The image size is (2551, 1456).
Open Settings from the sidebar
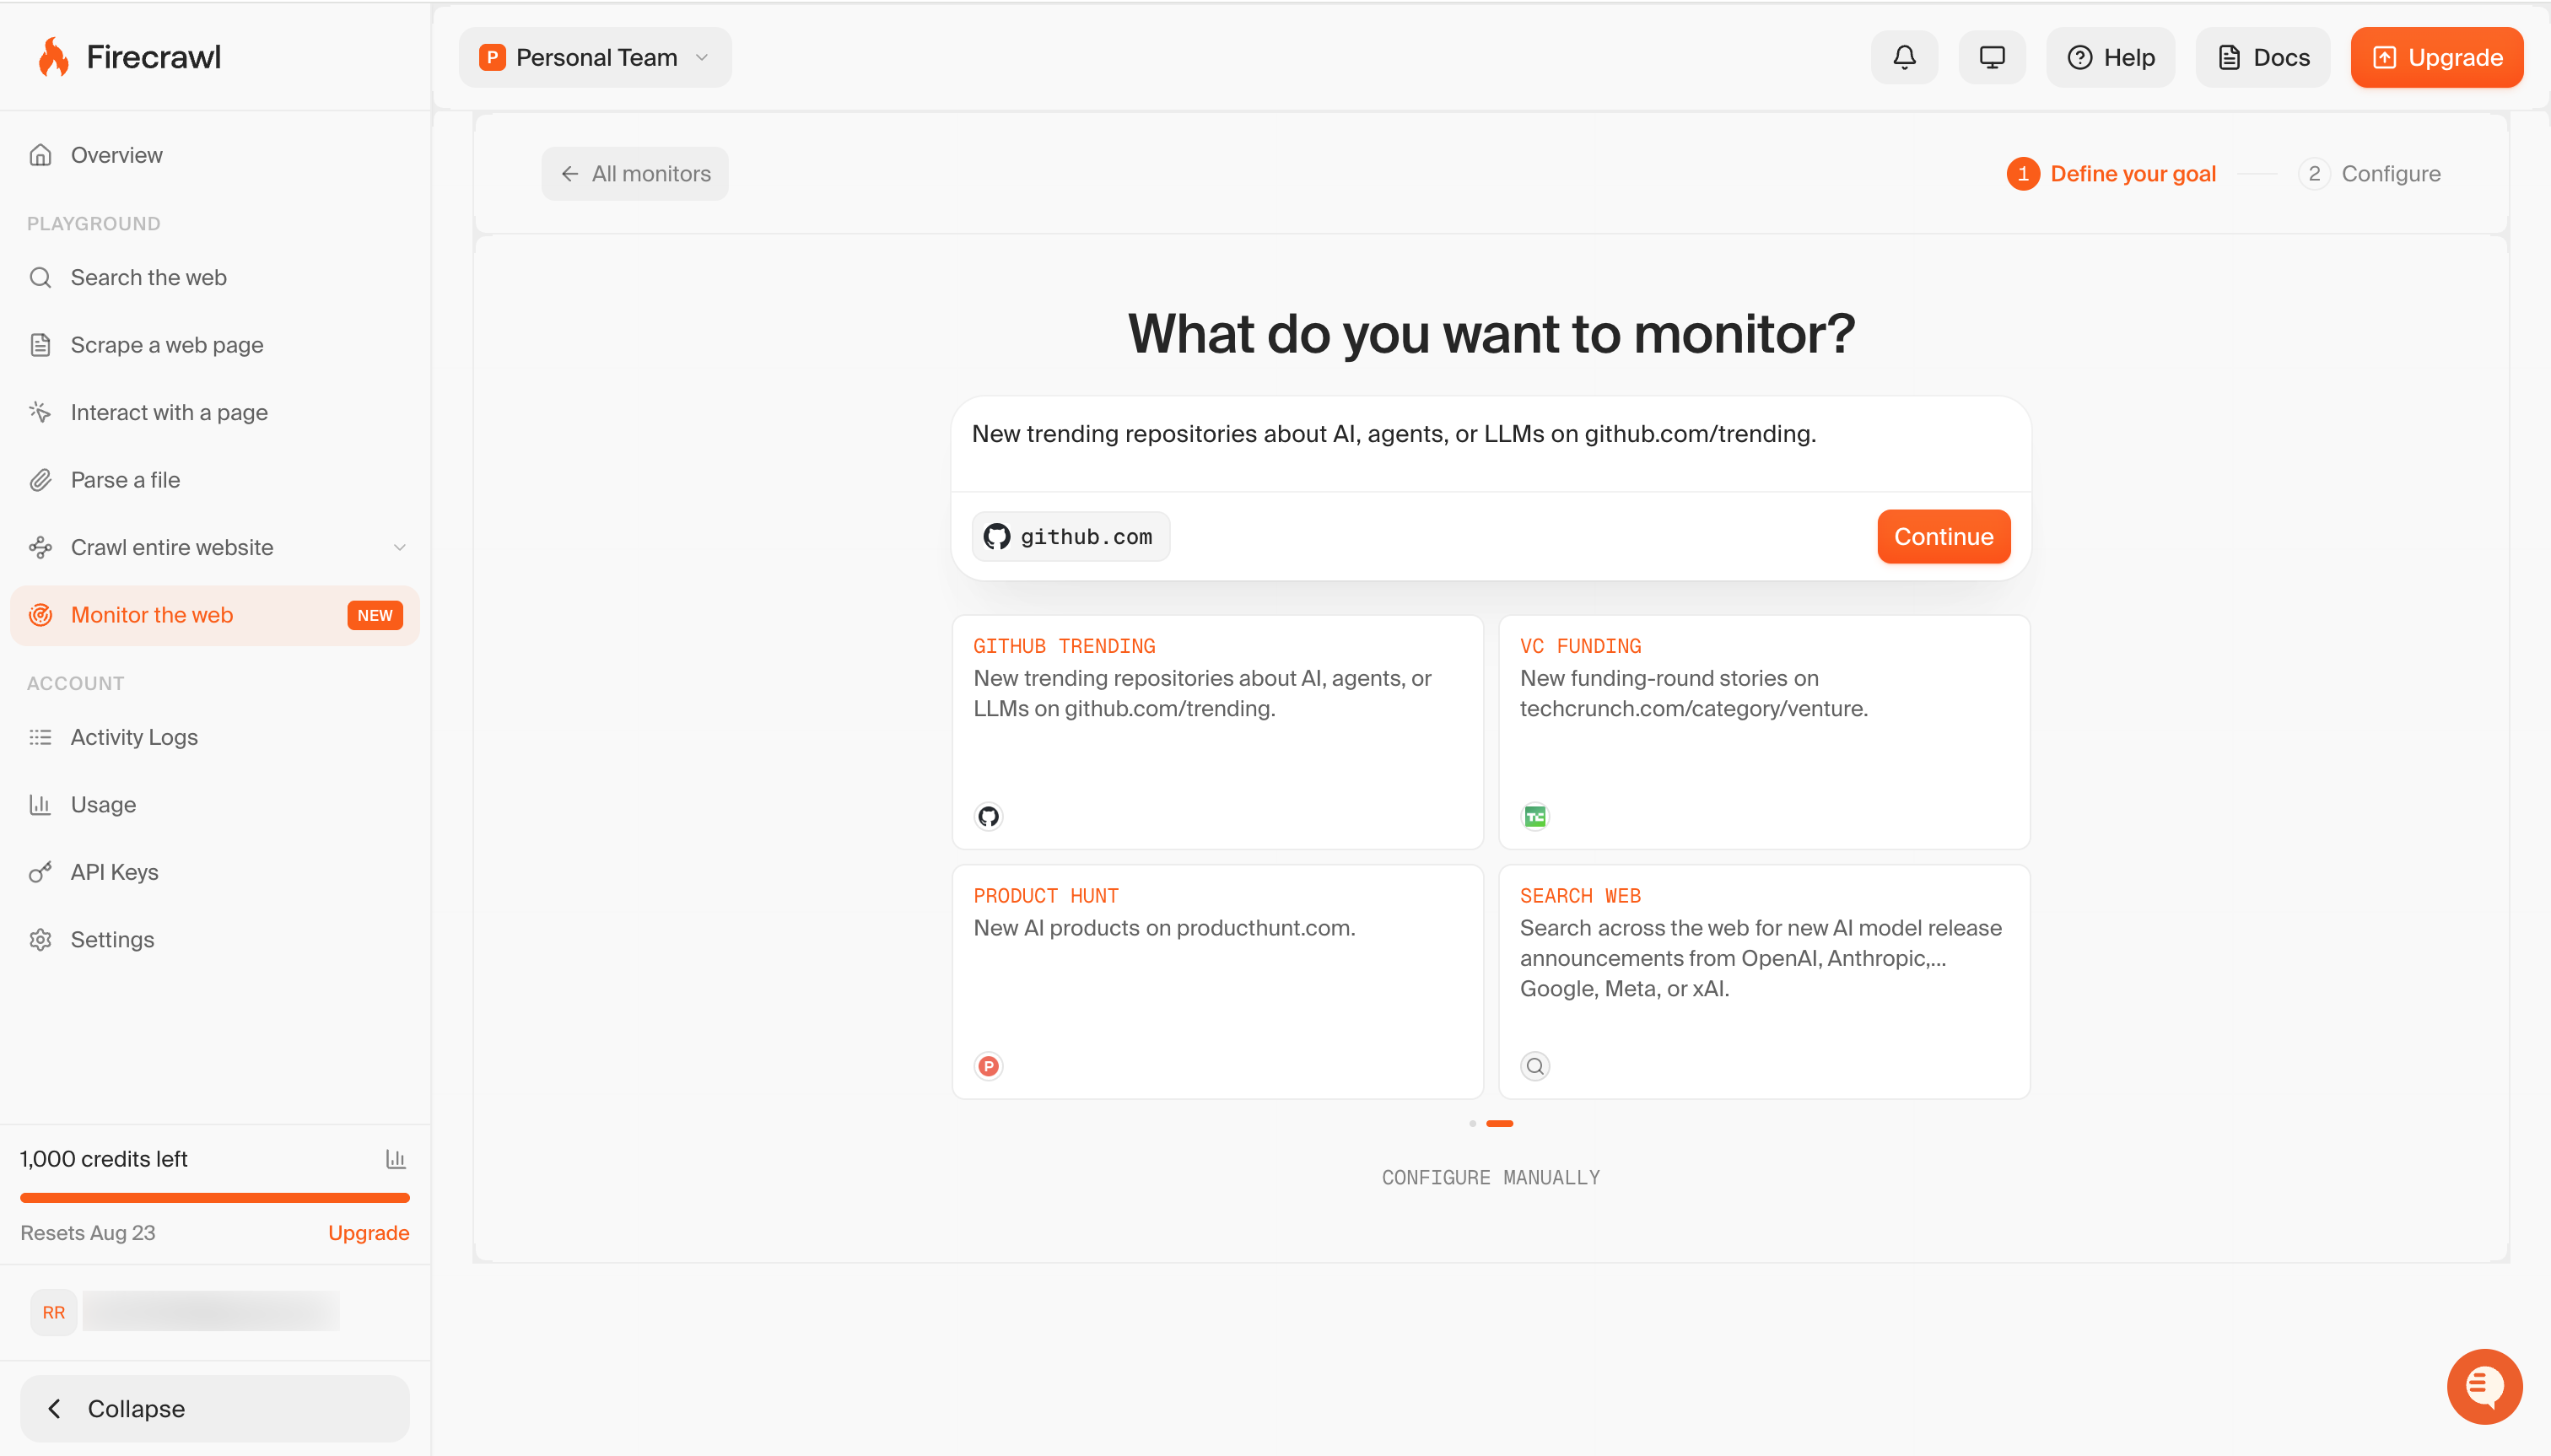coord(215,940)
